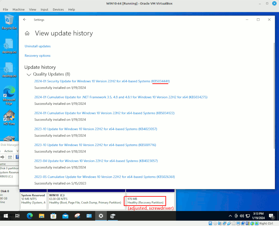Launch HD Tune from the desktop

[9, 118]
